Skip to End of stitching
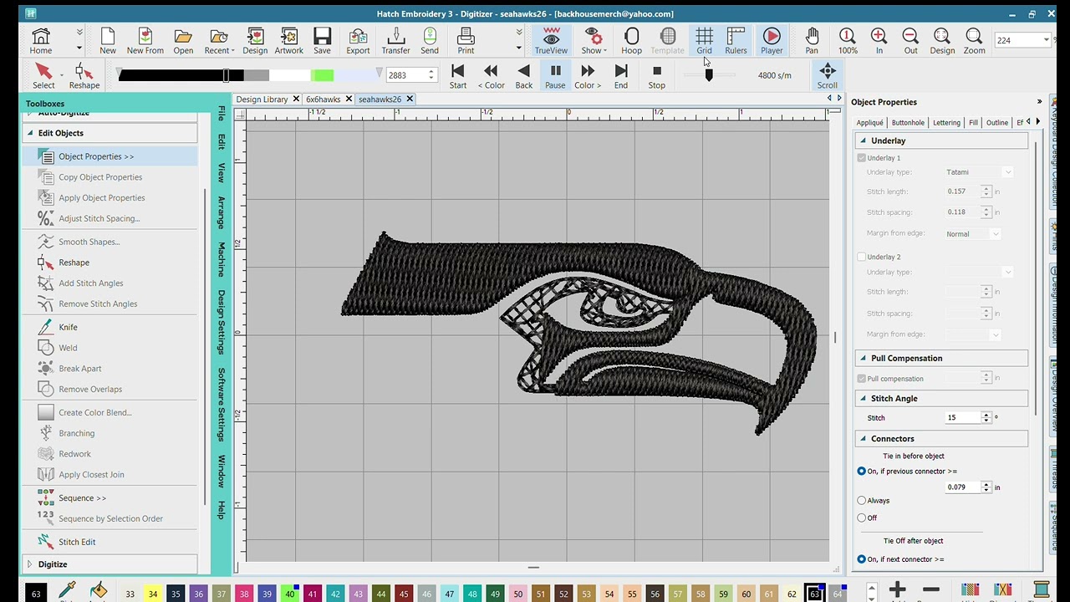This screenshot has height=602, width=1070. click(621, 75)
